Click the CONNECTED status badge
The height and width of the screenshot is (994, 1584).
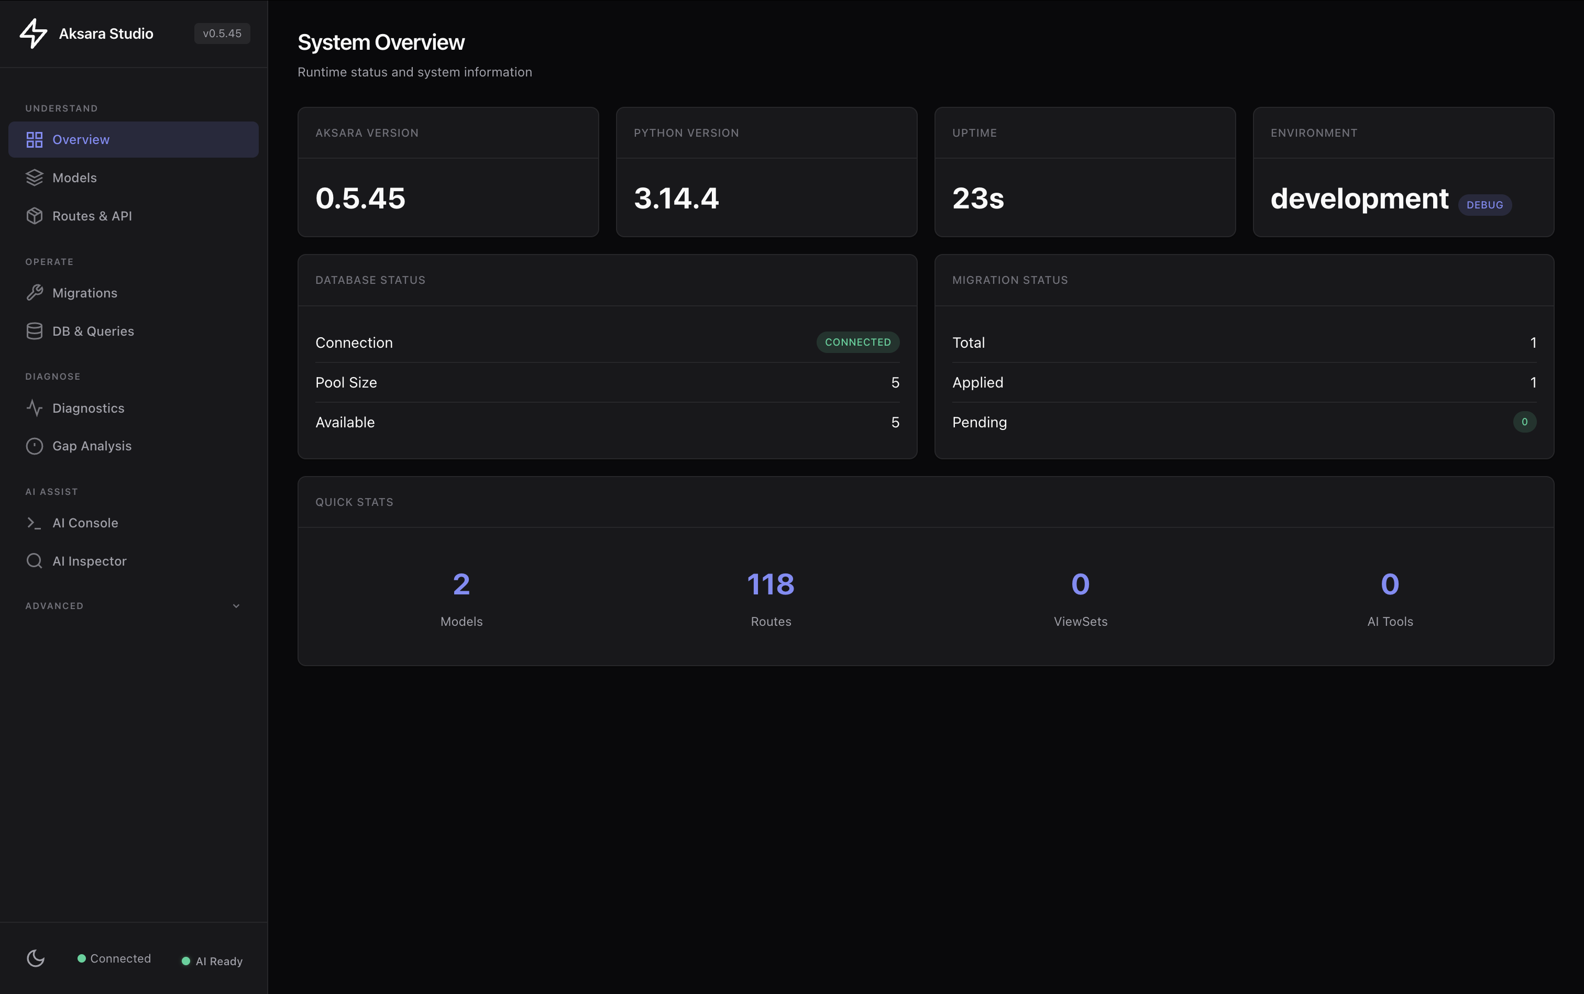pyautogui.click(x=857, y=342)
